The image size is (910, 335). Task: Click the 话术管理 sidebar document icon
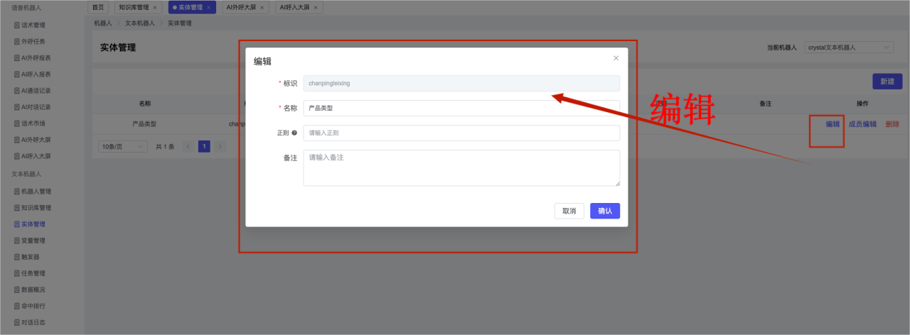pyautogui.click(x=17, y=25)
